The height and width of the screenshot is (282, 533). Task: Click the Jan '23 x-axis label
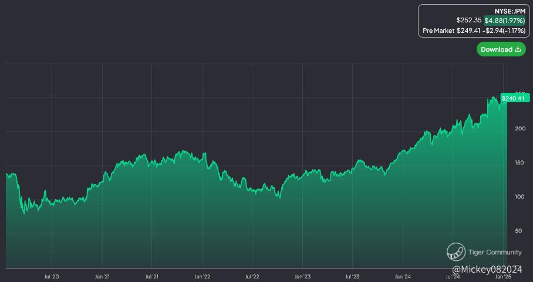click(302, 277)
